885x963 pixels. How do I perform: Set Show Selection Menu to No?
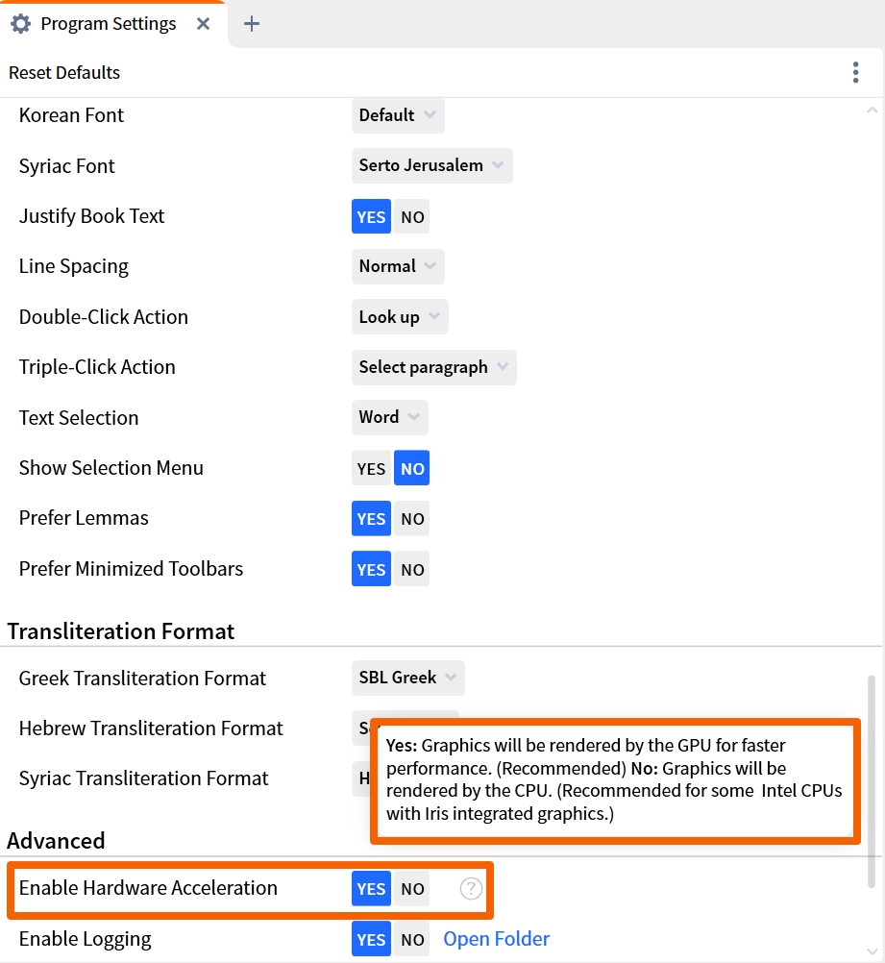pos(412,469)
